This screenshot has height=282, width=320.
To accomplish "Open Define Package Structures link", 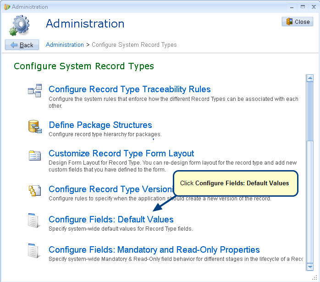I will [x=100, y=125].
